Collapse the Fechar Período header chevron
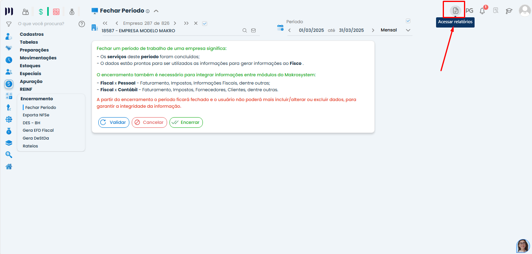The image size is (532, 254). coord(156,11)
